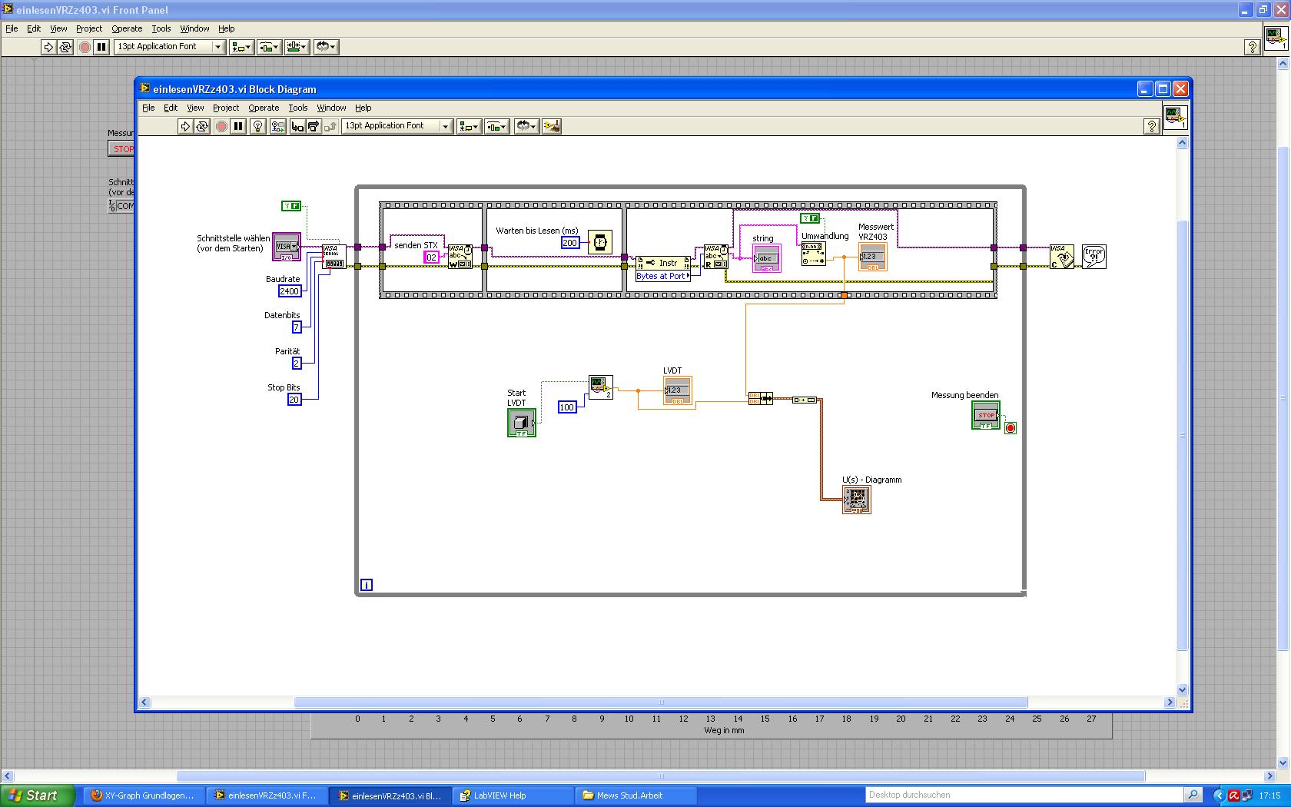Click Step Over in Block Diagram toolbar
Image resolution: width=1291 pixels, height=807 pixels.
tap(313, 126)
